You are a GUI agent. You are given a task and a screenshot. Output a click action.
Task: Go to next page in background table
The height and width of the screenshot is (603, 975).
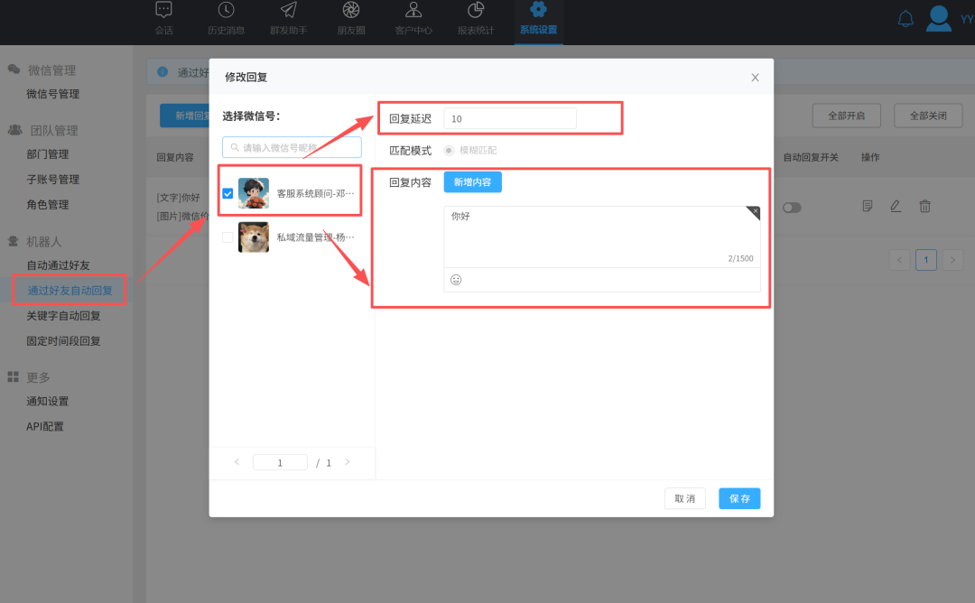click(952, 260)
